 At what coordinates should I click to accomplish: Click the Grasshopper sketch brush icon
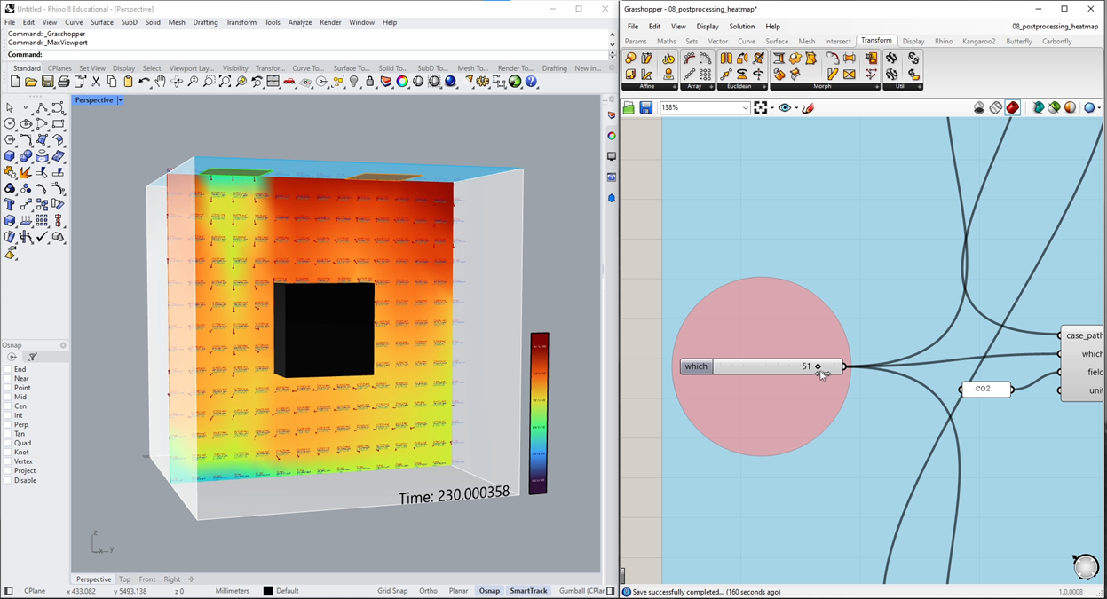[808, 107]
